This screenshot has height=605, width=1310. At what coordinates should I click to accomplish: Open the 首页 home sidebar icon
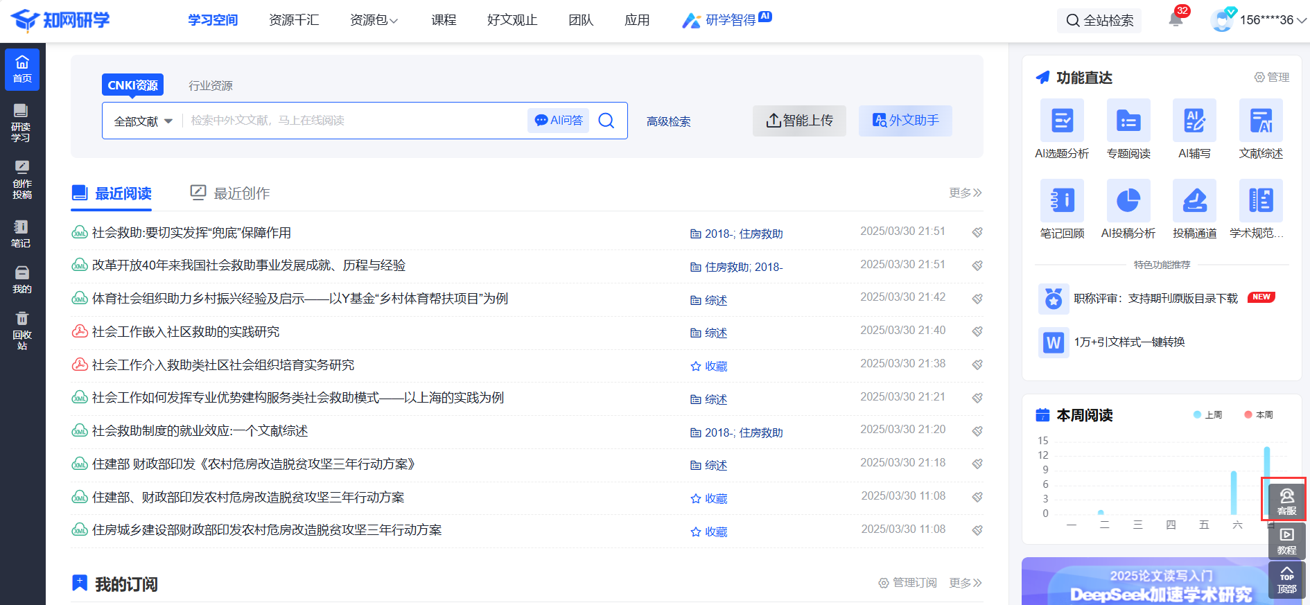[x=22, y=69]
